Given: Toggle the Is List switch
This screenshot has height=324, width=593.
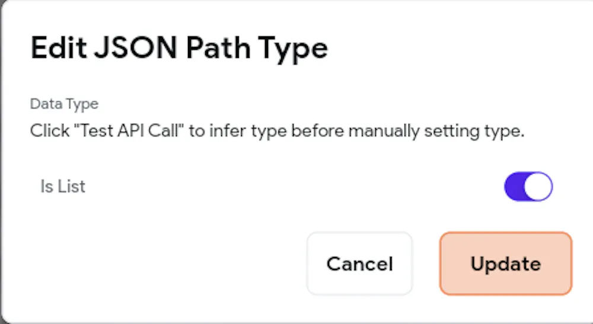Looking at the screenshot, I should [528, 187].
